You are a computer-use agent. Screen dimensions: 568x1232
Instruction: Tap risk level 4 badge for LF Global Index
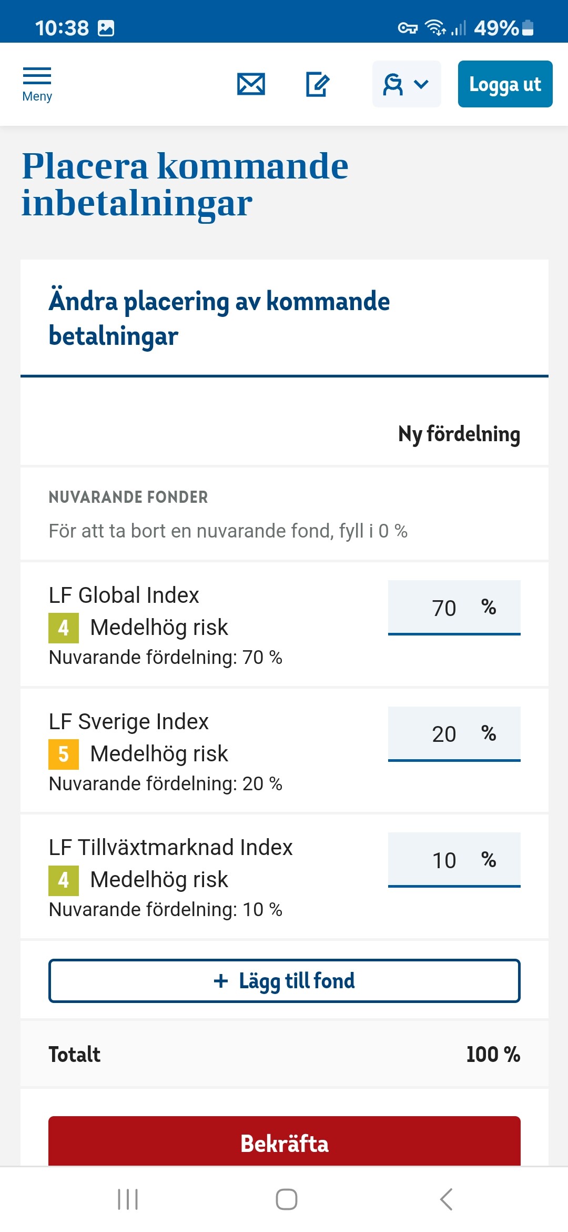click(x=64, y=628)
